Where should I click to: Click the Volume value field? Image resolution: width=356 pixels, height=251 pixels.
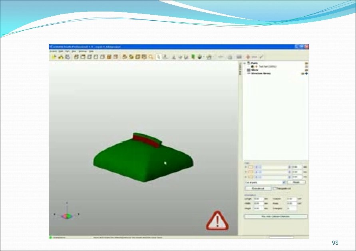pyautogui.click(x=292, y=199)
